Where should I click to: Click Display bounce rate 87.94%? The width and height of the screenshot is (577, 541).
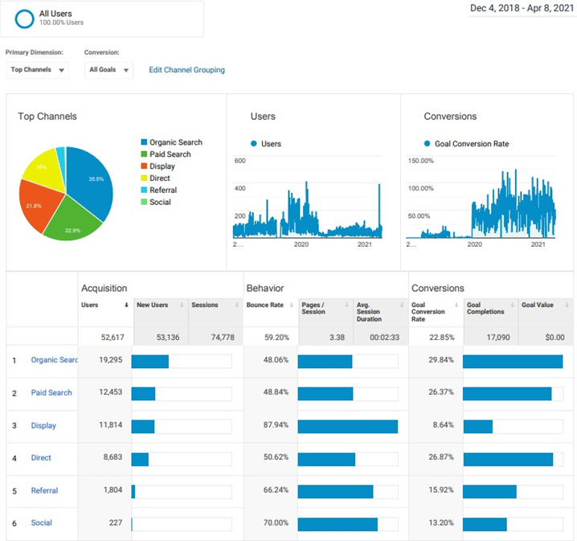point(276,424)
